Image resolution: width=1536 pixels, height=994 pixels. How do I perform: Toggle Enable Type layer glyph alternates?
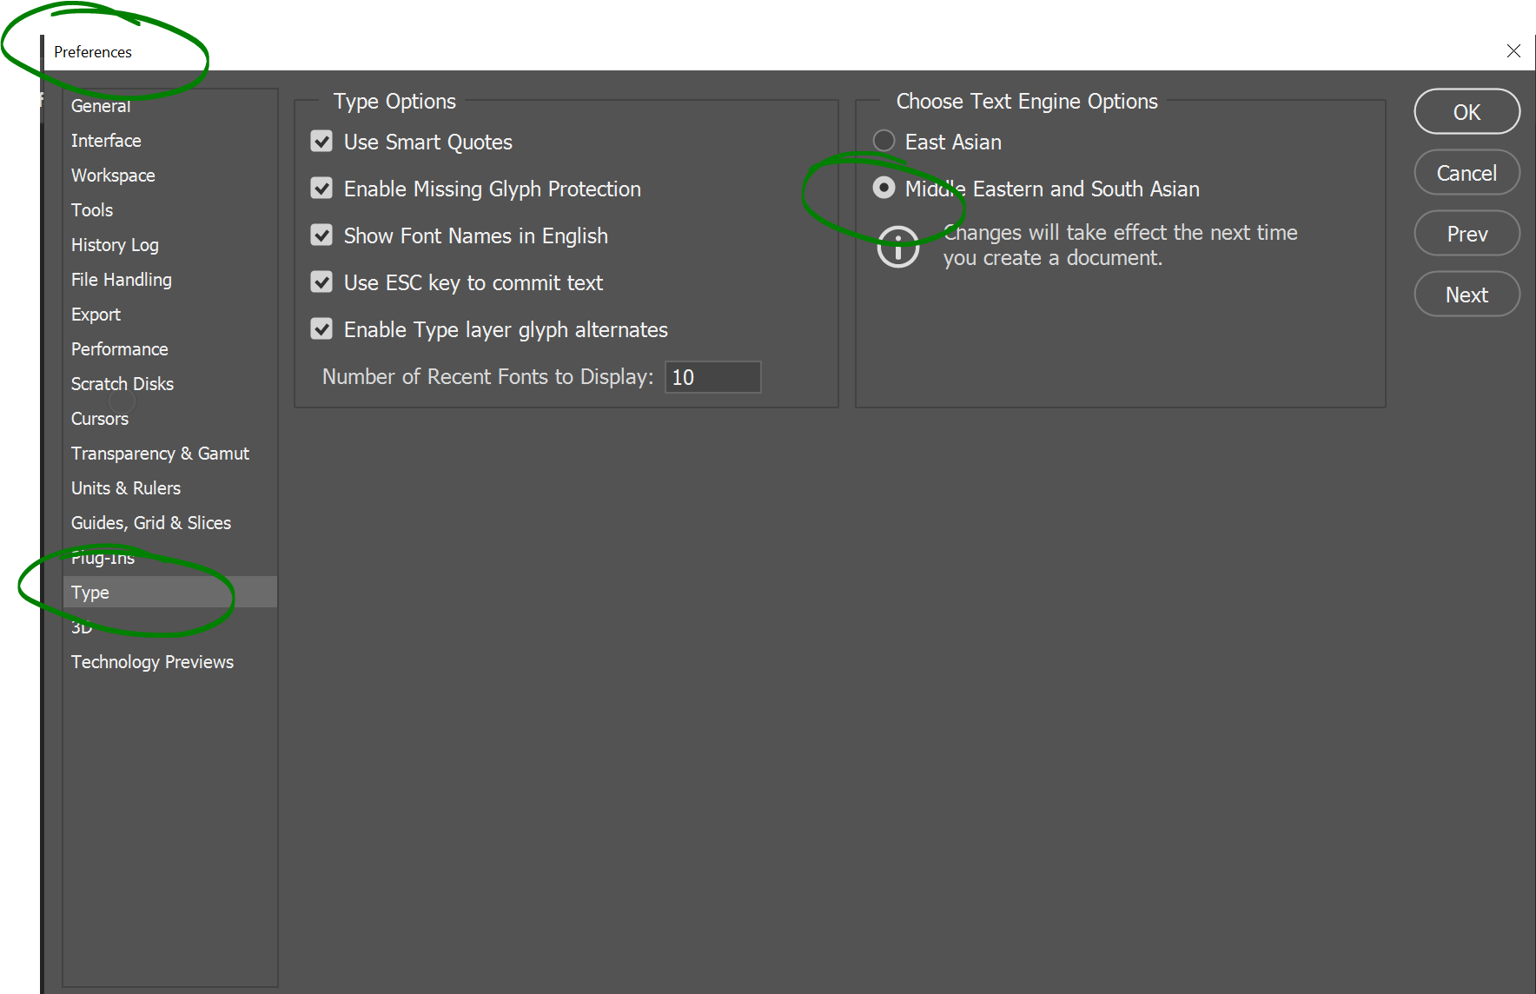321,329
